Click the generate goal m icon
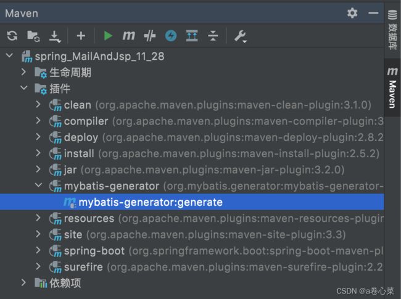This screenshot has width=401, height=299. point(70,202)
